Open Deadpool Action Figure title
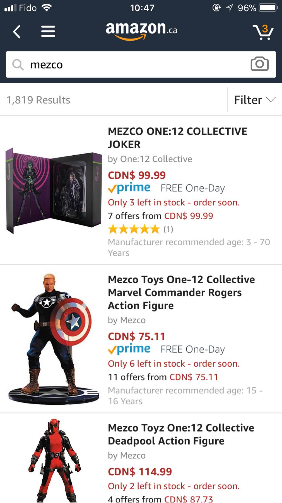This screenshot has width=282, height=503. click(181, 434)
